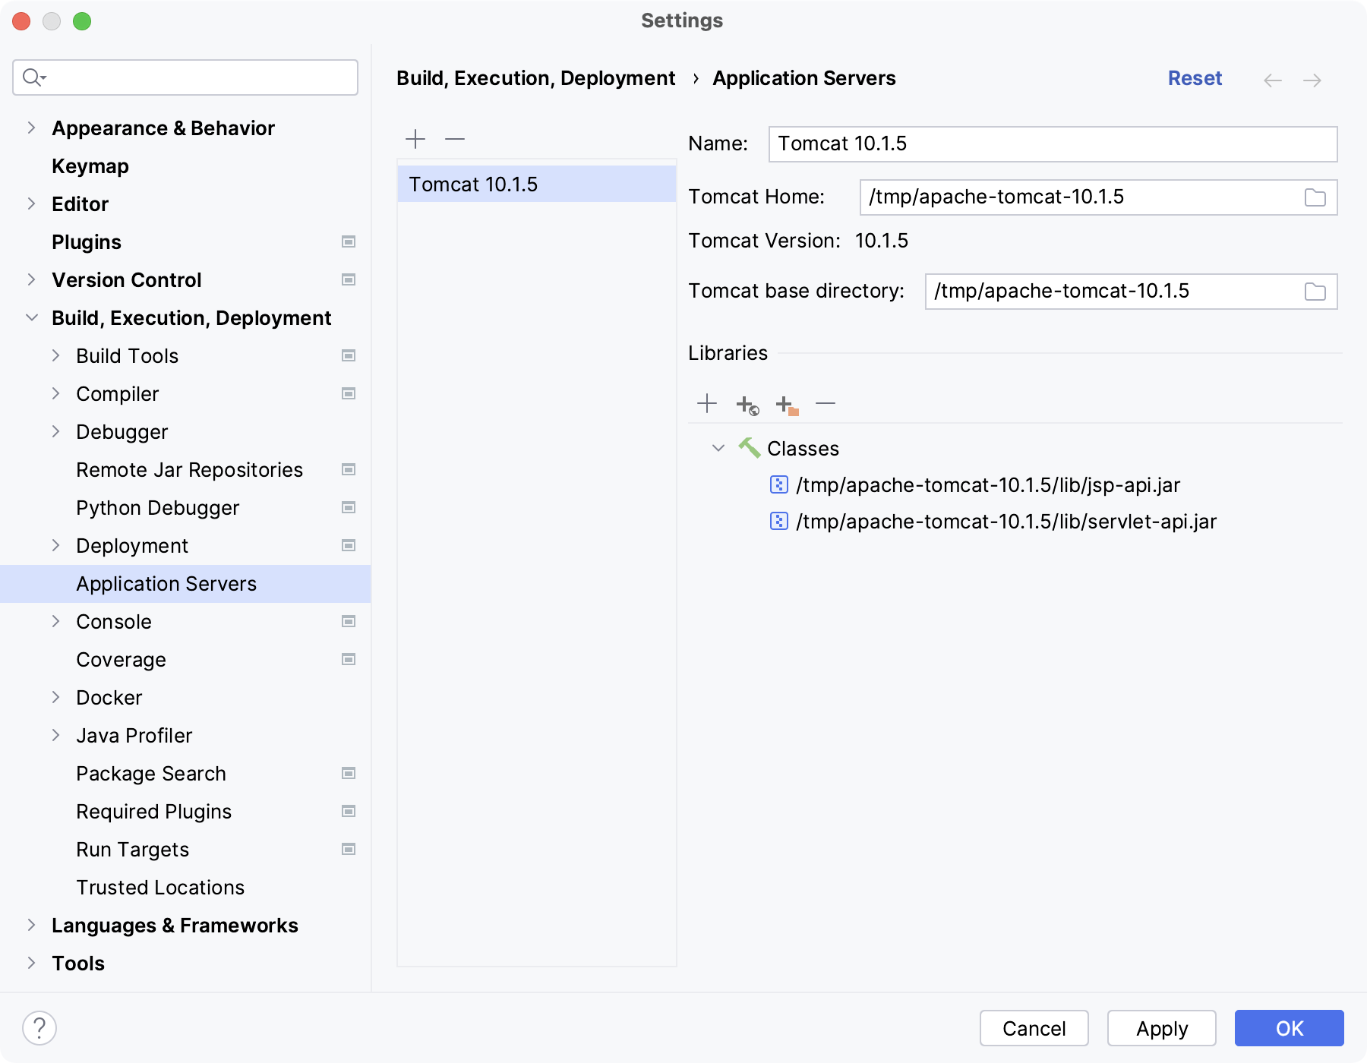
Task: Click the Tomcat Home path field
Action: tap(1098, 197)
